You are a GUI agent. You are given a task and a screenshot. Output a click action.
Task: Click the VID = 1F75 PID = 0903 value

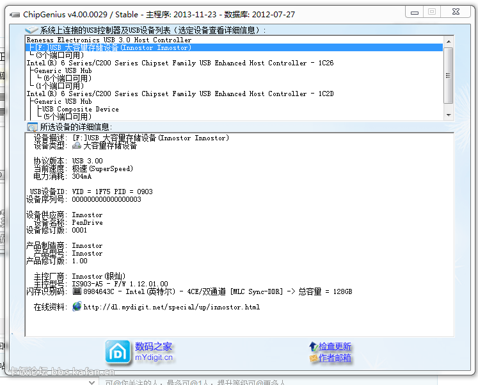coord(112,192)
